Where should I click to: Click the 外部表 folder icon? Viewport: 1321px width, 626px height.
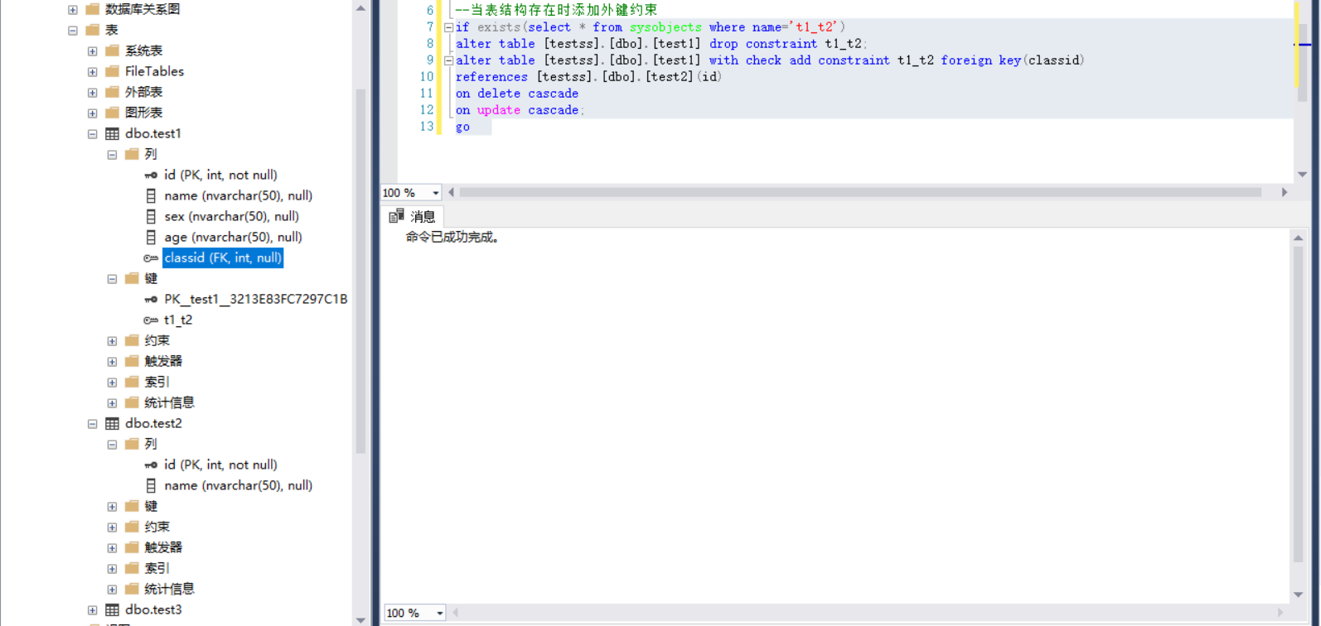[113, 92]
